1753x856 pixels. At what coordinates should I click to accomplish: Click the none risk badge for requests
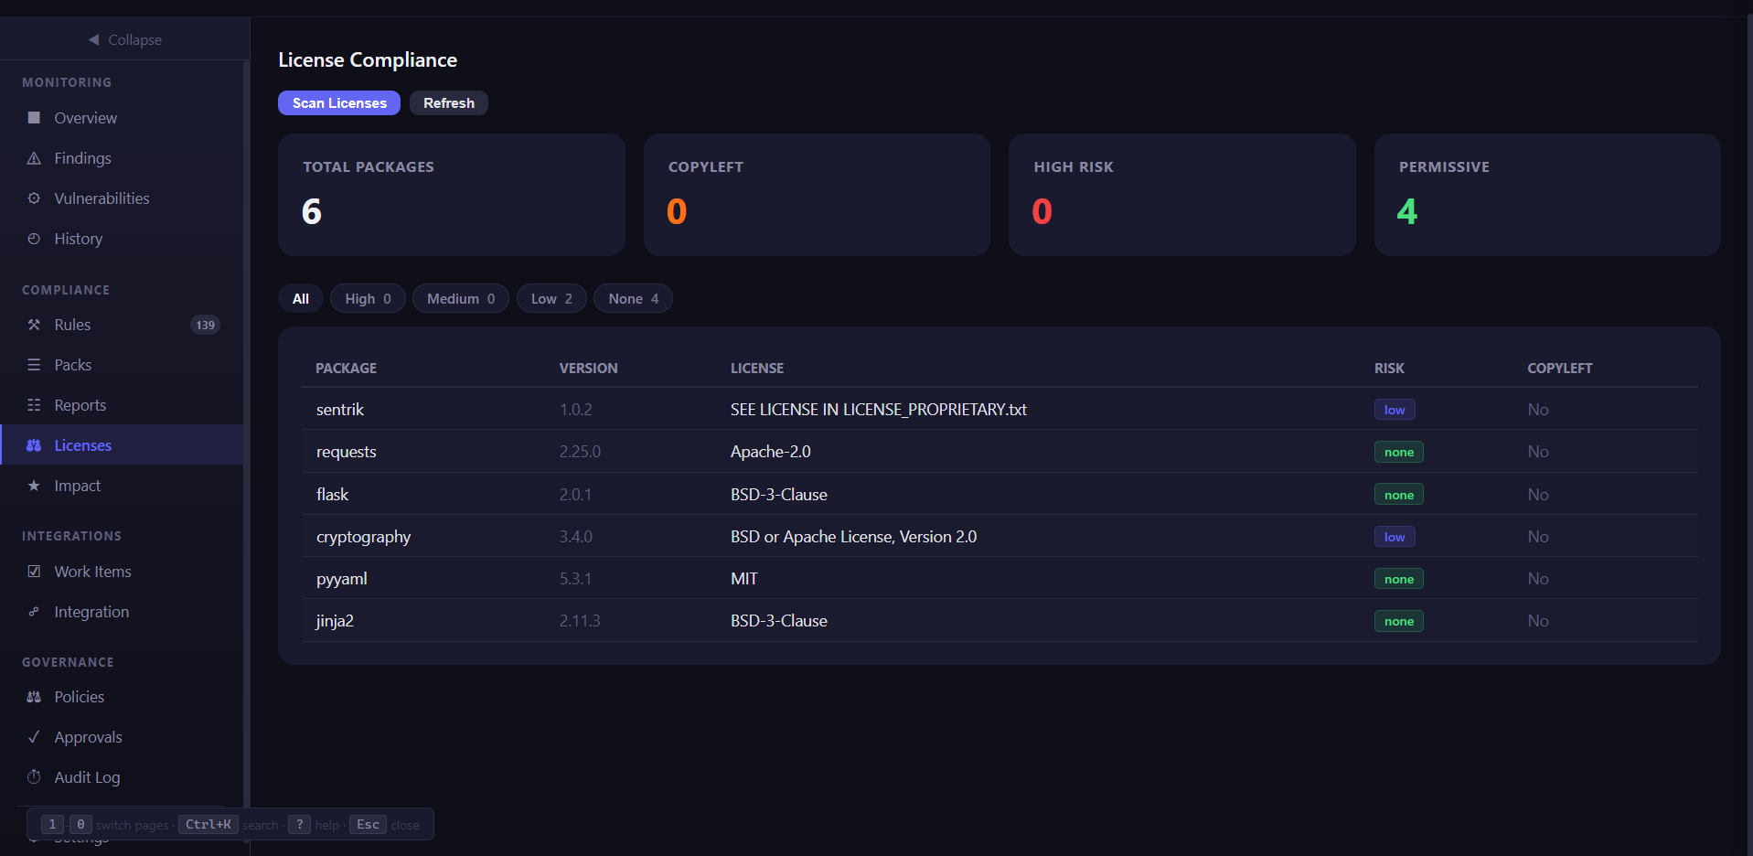1399,452
